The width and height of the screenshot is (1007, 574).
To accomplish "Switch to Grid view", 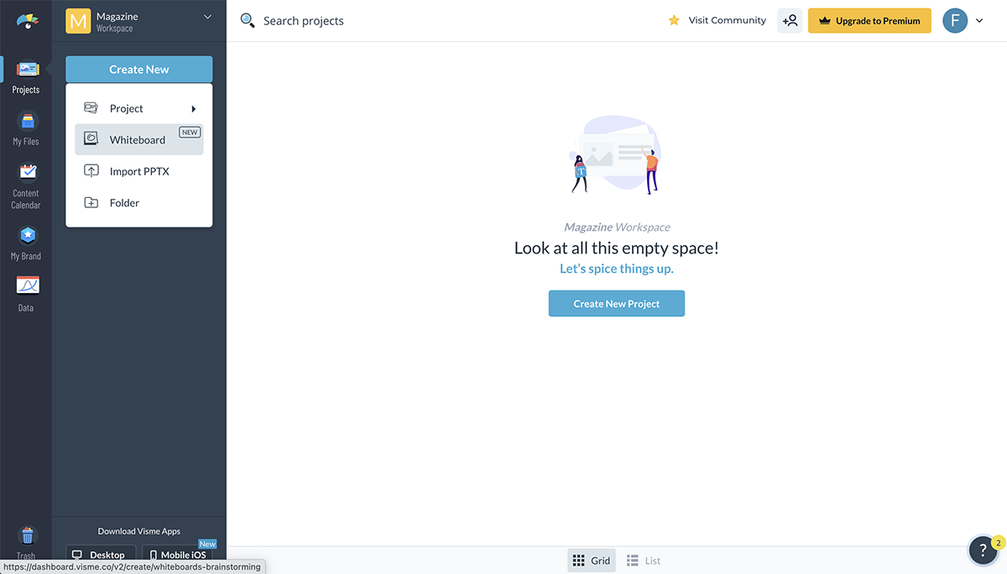I will tap(591, 561).
